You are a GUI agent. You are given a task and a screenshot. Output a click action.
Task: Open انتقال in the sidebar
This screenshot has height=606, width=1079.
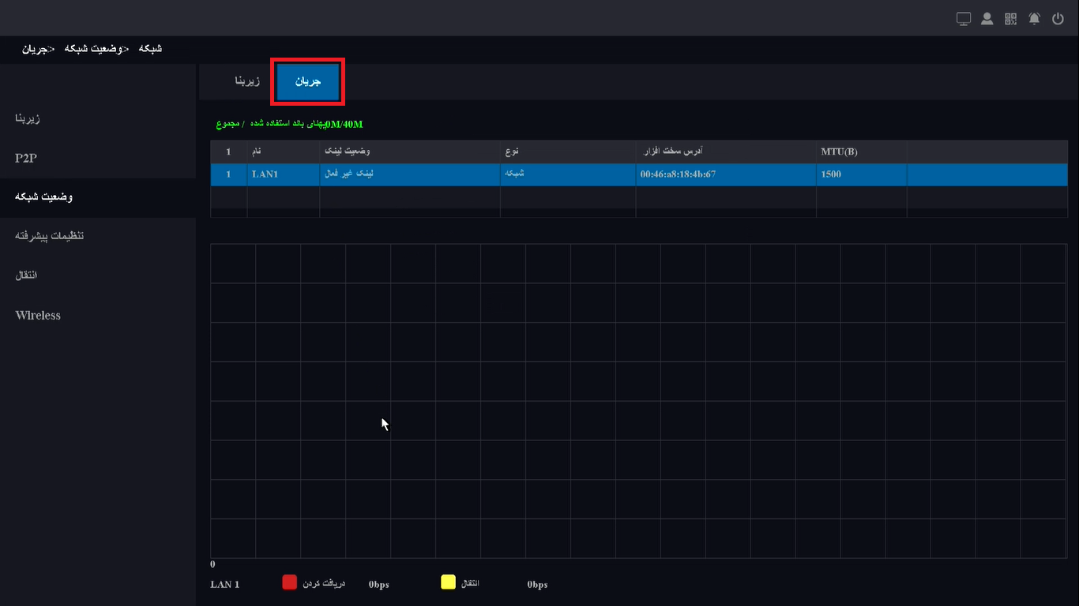[27, 275]
